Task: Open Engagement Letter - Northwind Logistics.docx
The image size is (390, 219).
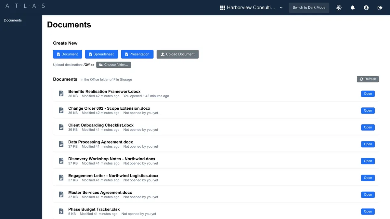Action: pos(368,178)
